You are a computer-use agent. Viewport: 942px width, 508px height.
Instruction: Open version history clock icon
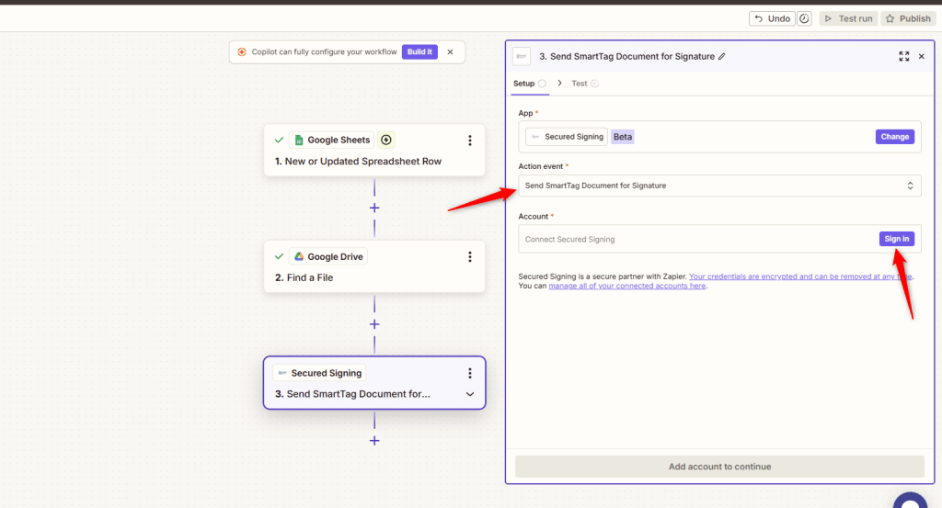(x=804, y=18)
